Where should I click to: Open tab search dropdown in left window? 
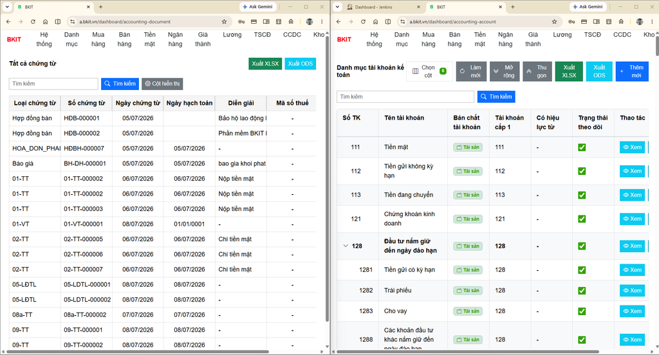(7, 6)
